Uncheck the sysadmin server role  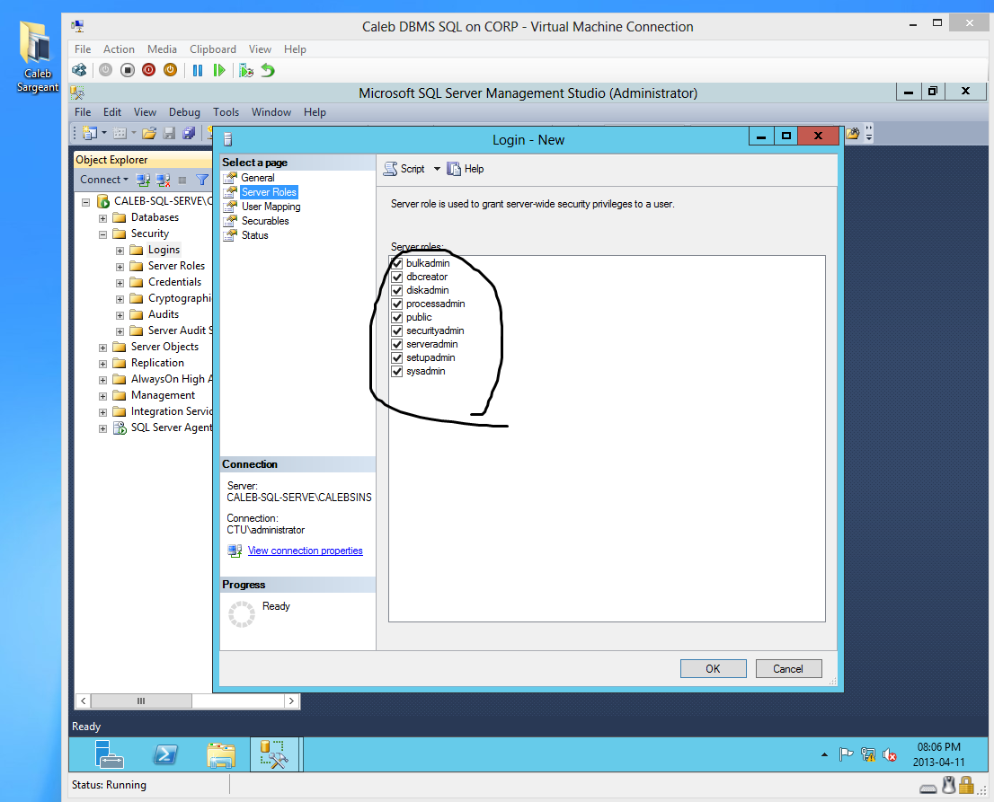coord(397,371)
